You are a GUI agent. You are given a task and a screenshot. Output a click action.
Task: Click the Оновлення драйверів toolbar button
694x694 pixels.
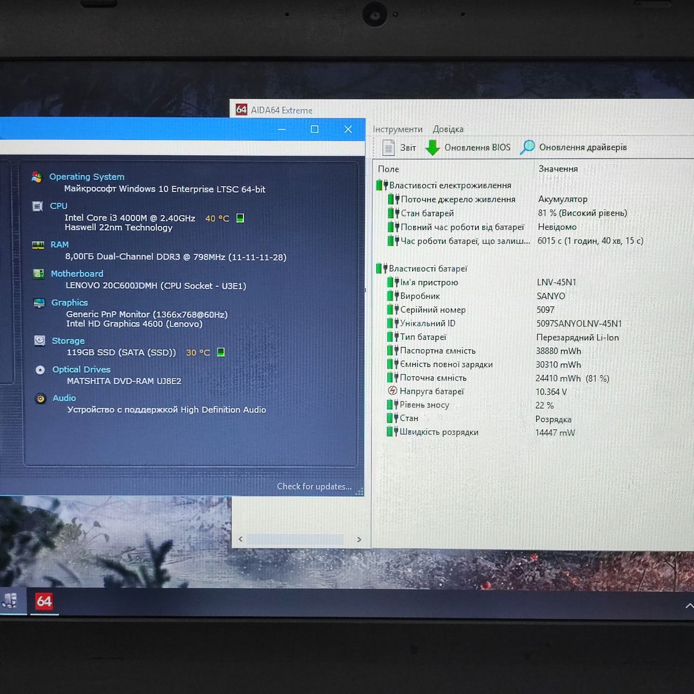point(574,147)
